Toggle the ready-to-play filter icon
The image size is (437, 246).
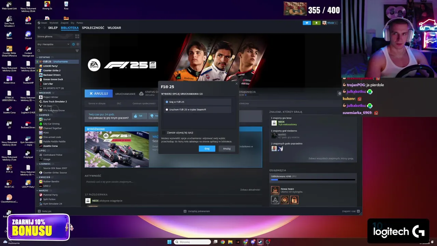click(x=77, y=44)
